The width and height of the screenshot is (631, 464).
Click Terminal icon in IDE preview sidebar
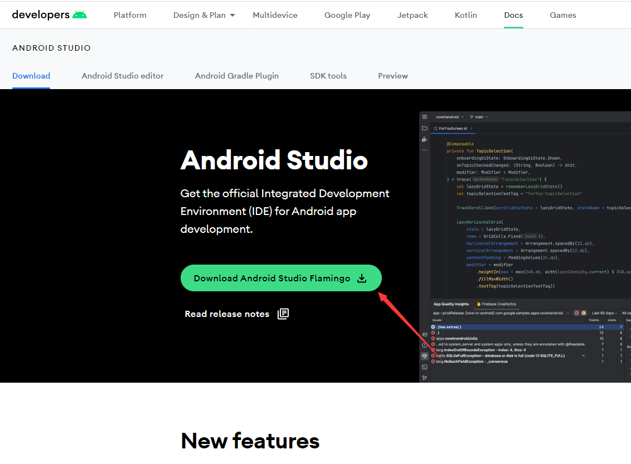pyautogui.click(x=425, y=367)
